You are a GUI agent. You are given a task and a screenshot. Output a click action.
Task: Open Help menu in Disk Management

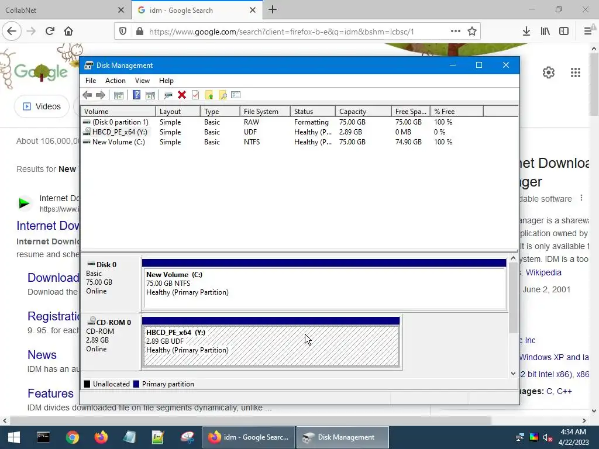[166, 81]
